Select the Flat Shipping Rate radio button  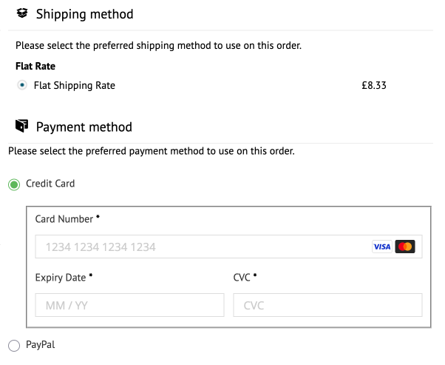point(22,85)
